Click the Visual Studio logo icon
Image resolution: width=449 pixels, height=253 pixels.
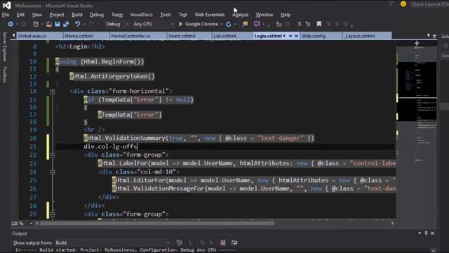6,5
